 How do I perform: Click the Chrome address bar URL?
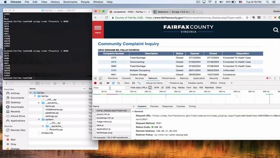pyautogui.click(x=194, y=18)
